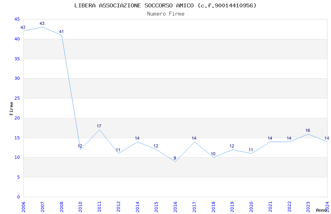
Task: Click the data label 11 for 2012
Action: 118,150
